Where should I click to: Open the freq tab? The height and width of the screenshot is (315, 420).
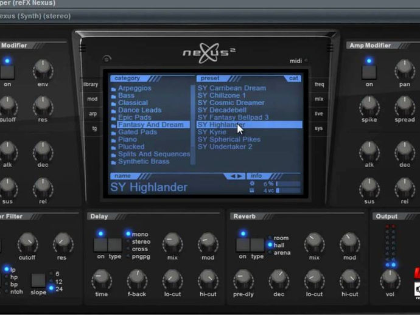[319, 85]
